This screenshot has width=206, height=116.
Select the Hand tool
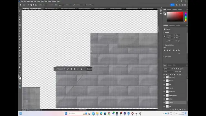20,67
